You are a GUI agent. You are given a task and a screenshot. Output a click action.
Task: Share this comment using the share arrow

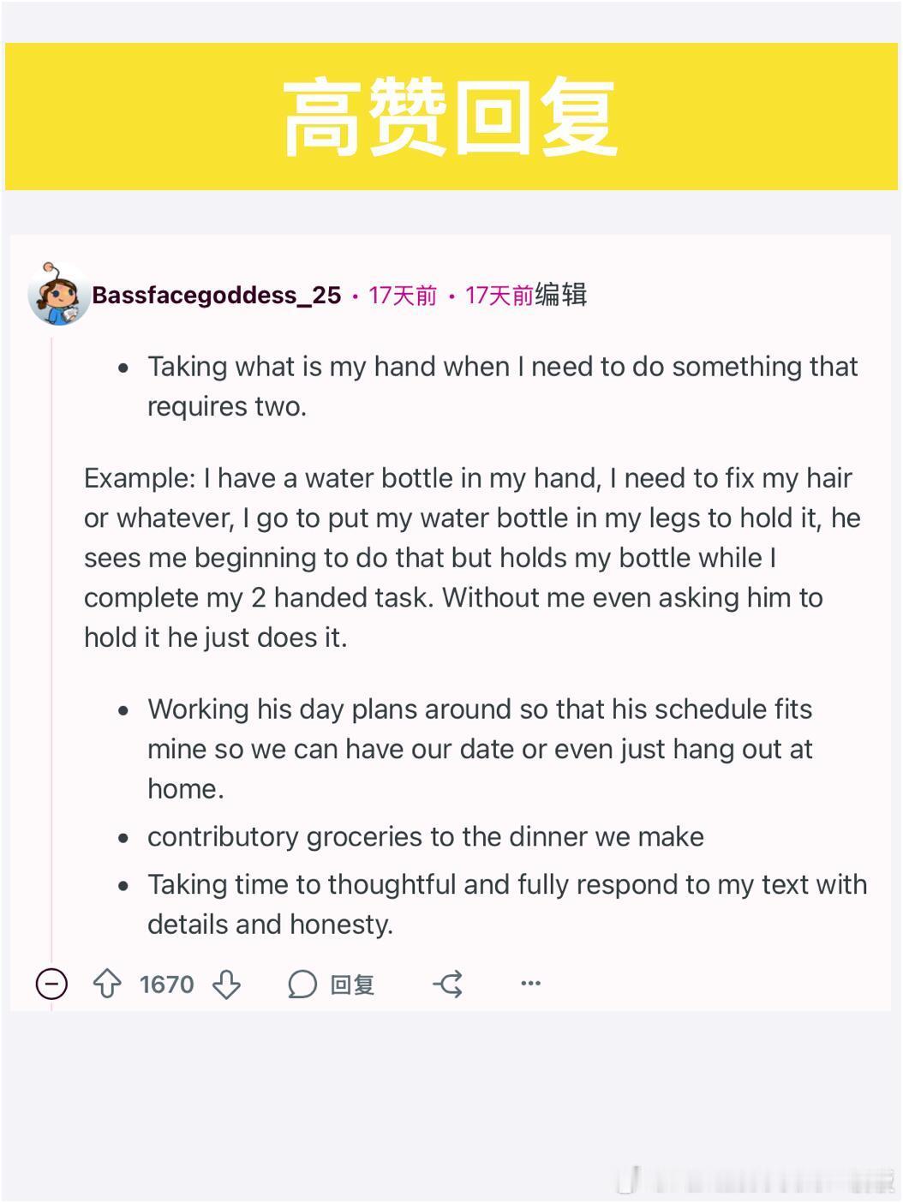click(x=448, y=984)
